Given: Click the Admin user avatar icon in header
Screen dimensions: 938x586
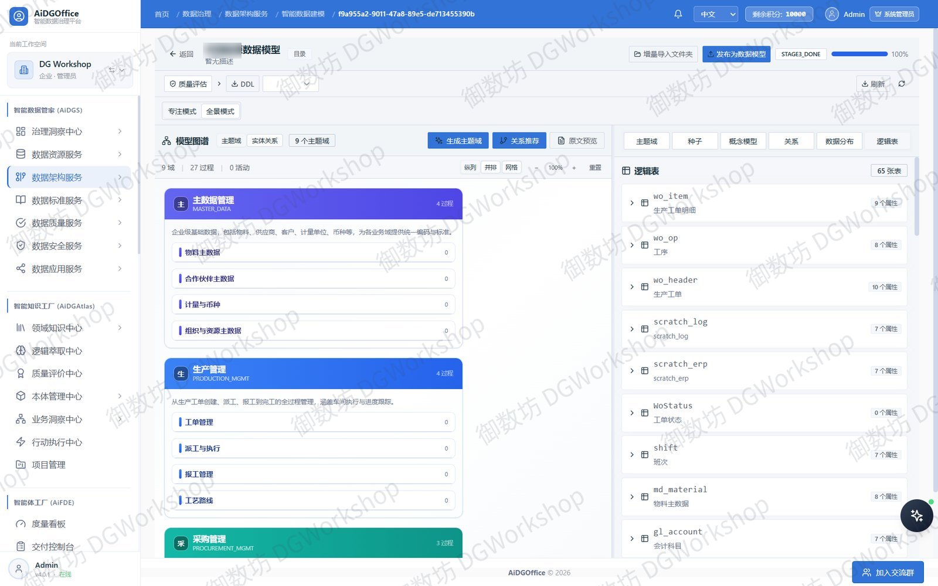Looking at the screenshot, I should 831,14.
